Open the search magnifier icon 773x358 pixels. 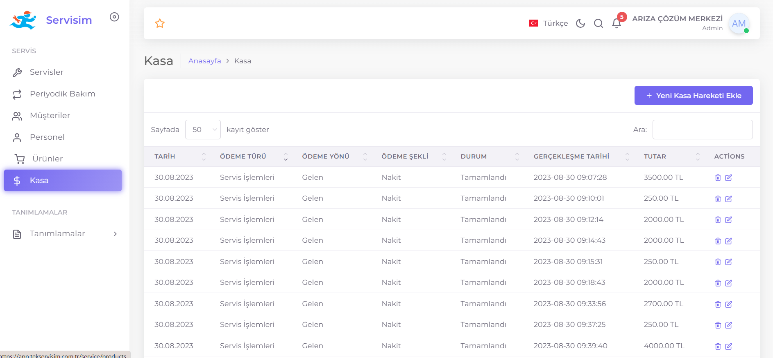coord(598,23)
